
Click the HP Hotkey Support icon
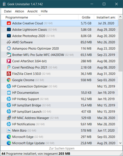[9, 99]
